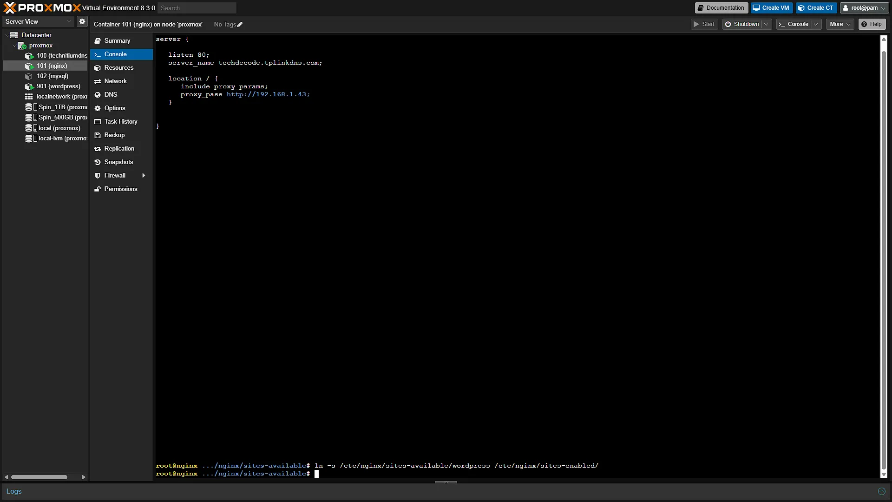
Task: Expand the Console button dropdown arrow
Action: point(816,24)
